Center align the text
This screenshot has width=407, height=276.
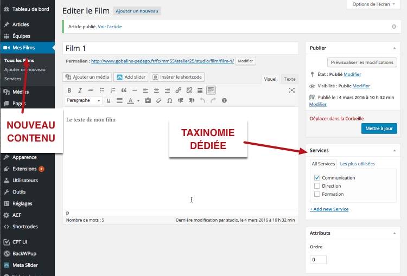tap(156, 90)
